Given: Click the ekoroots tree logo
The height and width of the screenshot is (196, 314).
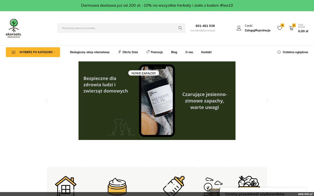Looking at the screenshot, I should point(14,28).
